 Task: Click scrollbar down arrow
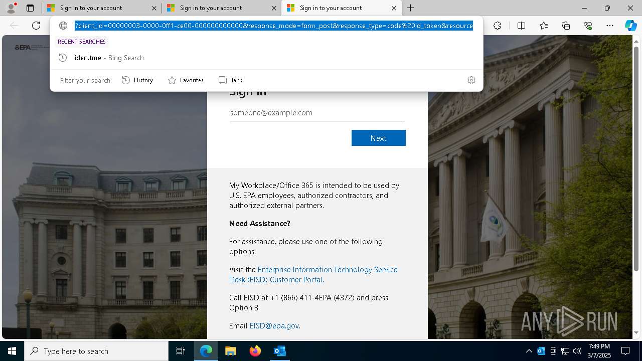[x=636, y=332]
